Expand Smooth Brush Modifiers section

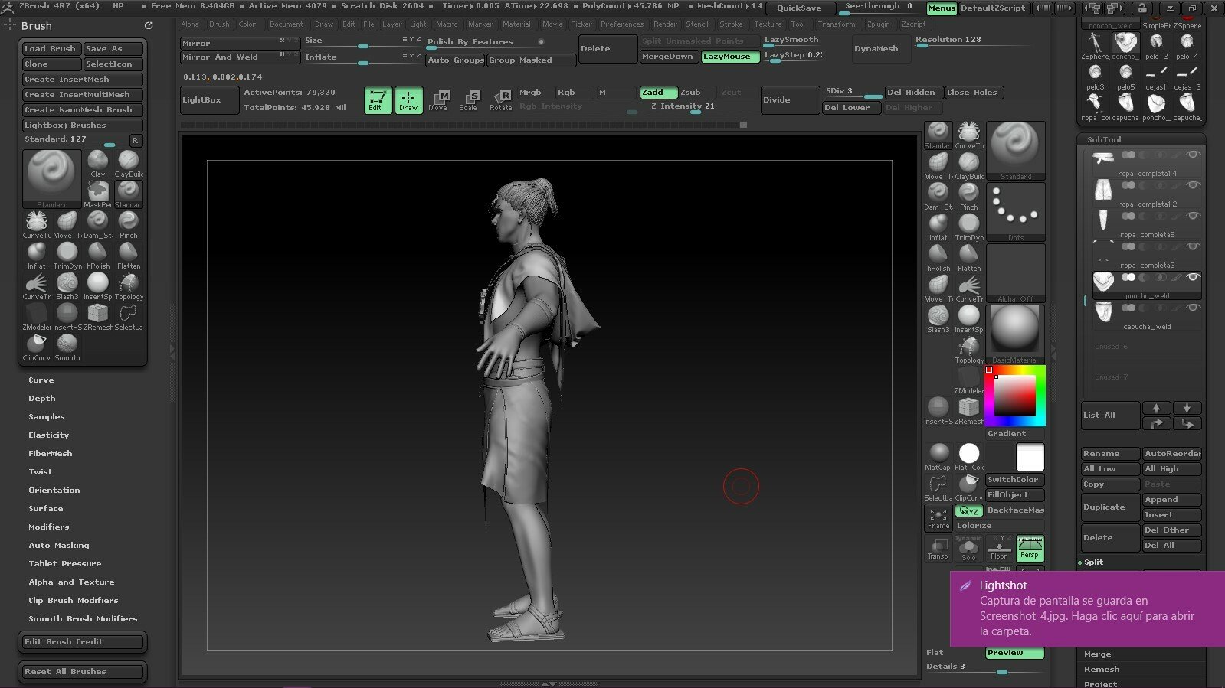(83, 618)
